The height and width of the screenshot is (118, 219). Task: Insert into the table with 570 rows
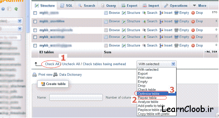pos(166,13)
